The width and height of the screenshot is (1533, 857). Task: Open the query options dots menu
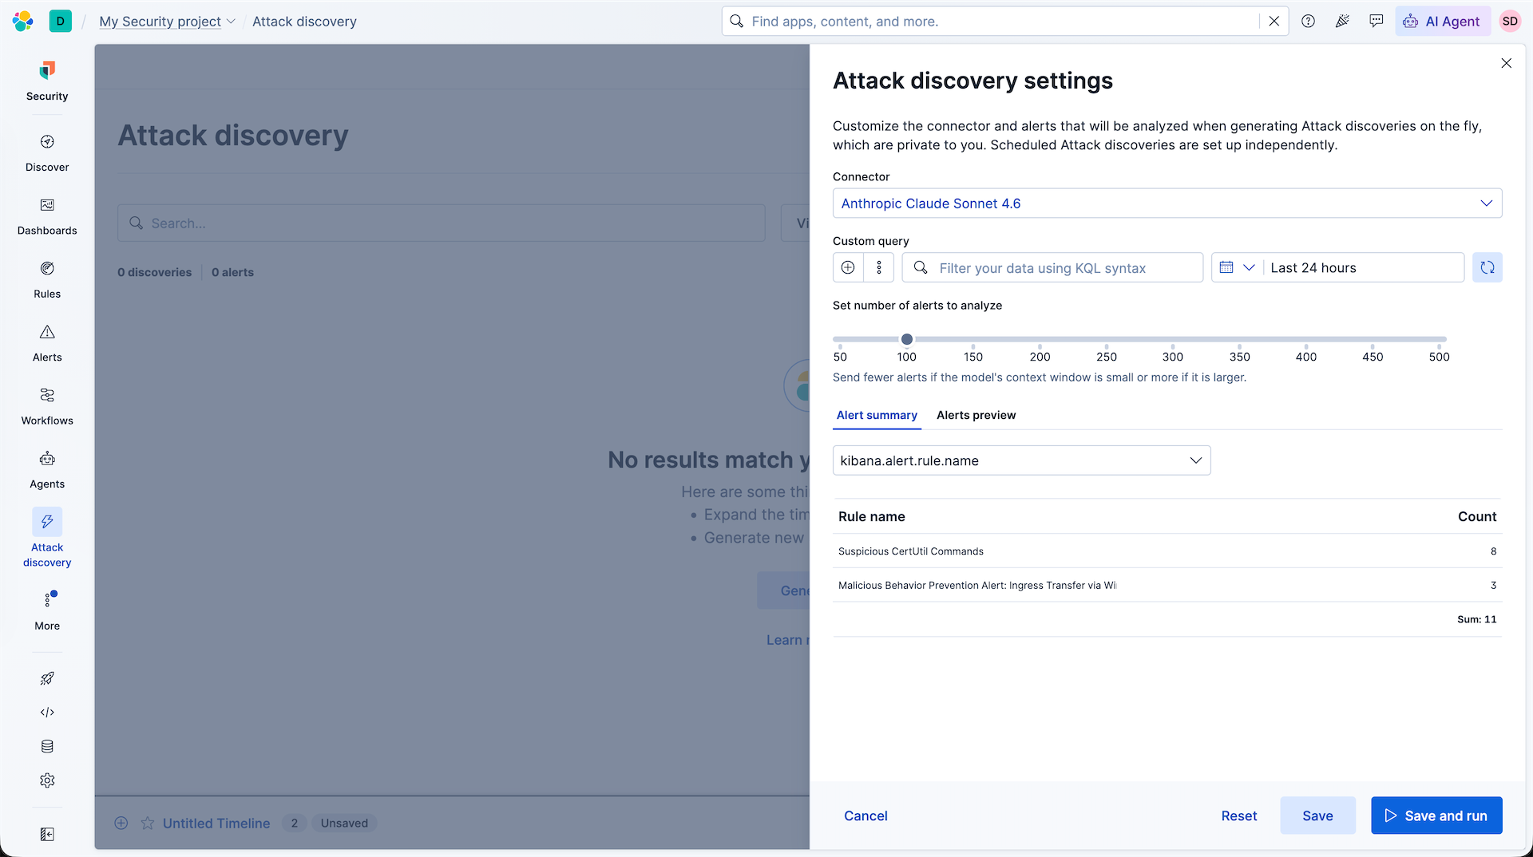[879, 268]
